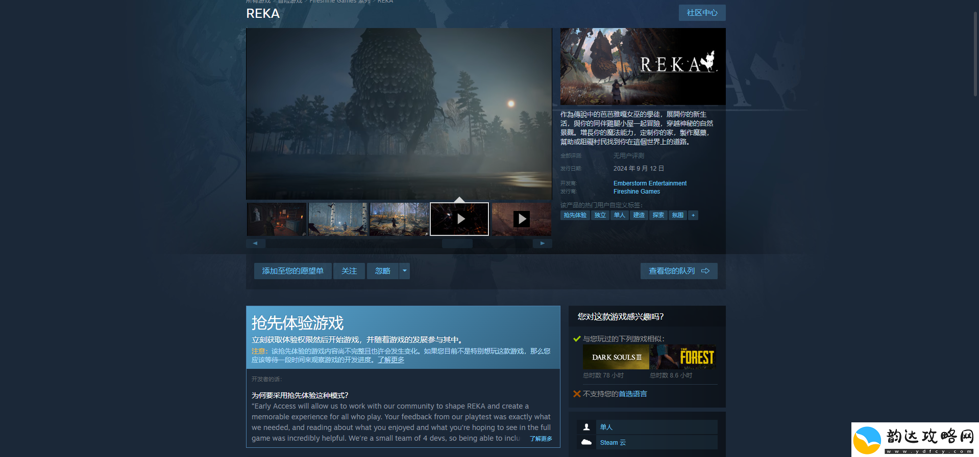
Task: Click the 总时数 8.6 小时 playtime text
Action: tap(671, 375)
